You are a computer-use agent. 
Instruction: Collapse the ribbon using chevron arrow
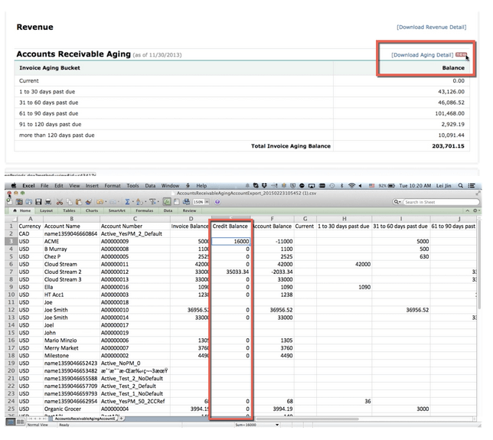467,210
